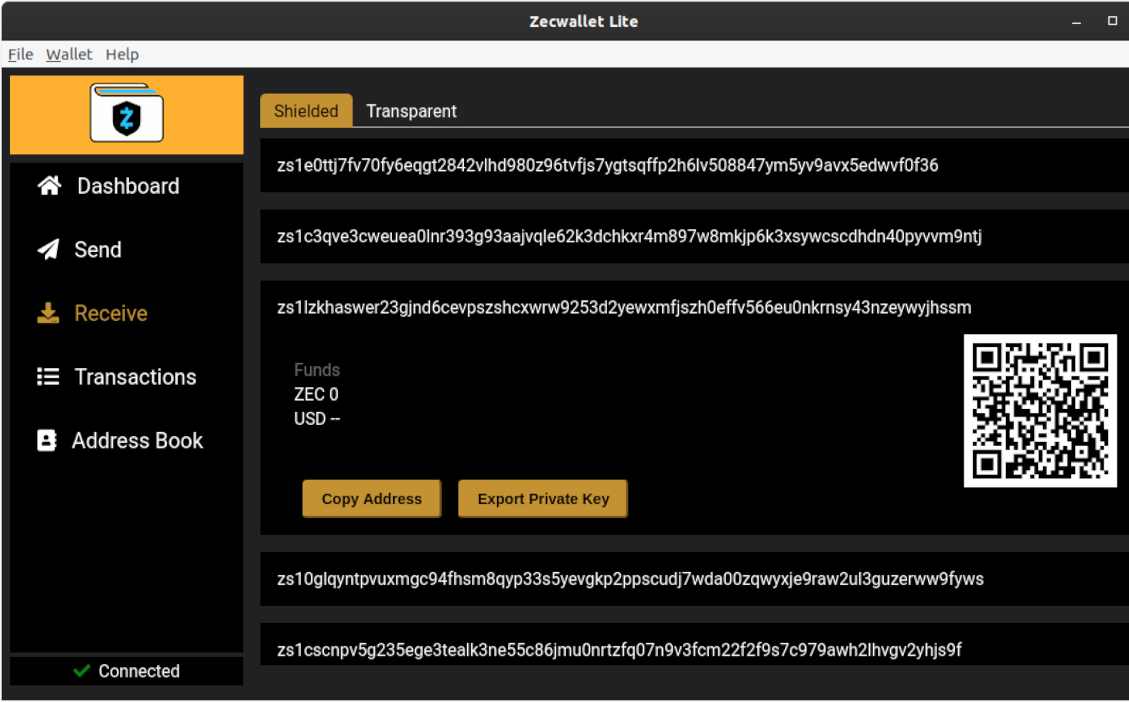The width and height of the screenshot is (1129, 702).
Task: Click the green Connected checkmark
Action: [82, 671]
